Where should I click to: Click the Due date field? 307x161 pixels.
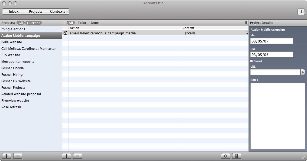[x=272, y=55]
